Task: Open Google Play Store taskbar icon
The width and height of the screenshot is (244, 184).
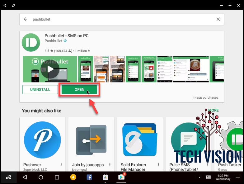Action: (121, 177)
